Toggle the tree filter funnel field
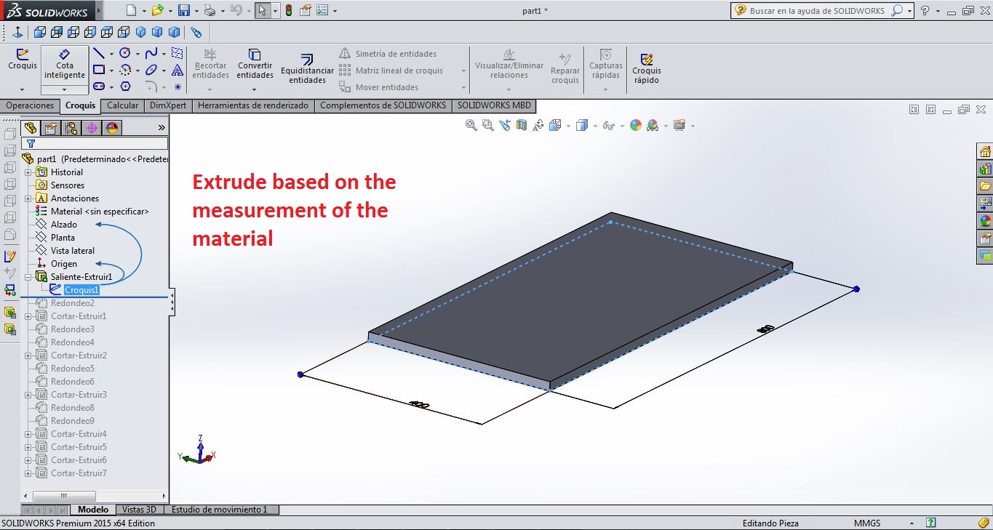The height and width of the screenshot is (530, 993). (x=95, y=143)
